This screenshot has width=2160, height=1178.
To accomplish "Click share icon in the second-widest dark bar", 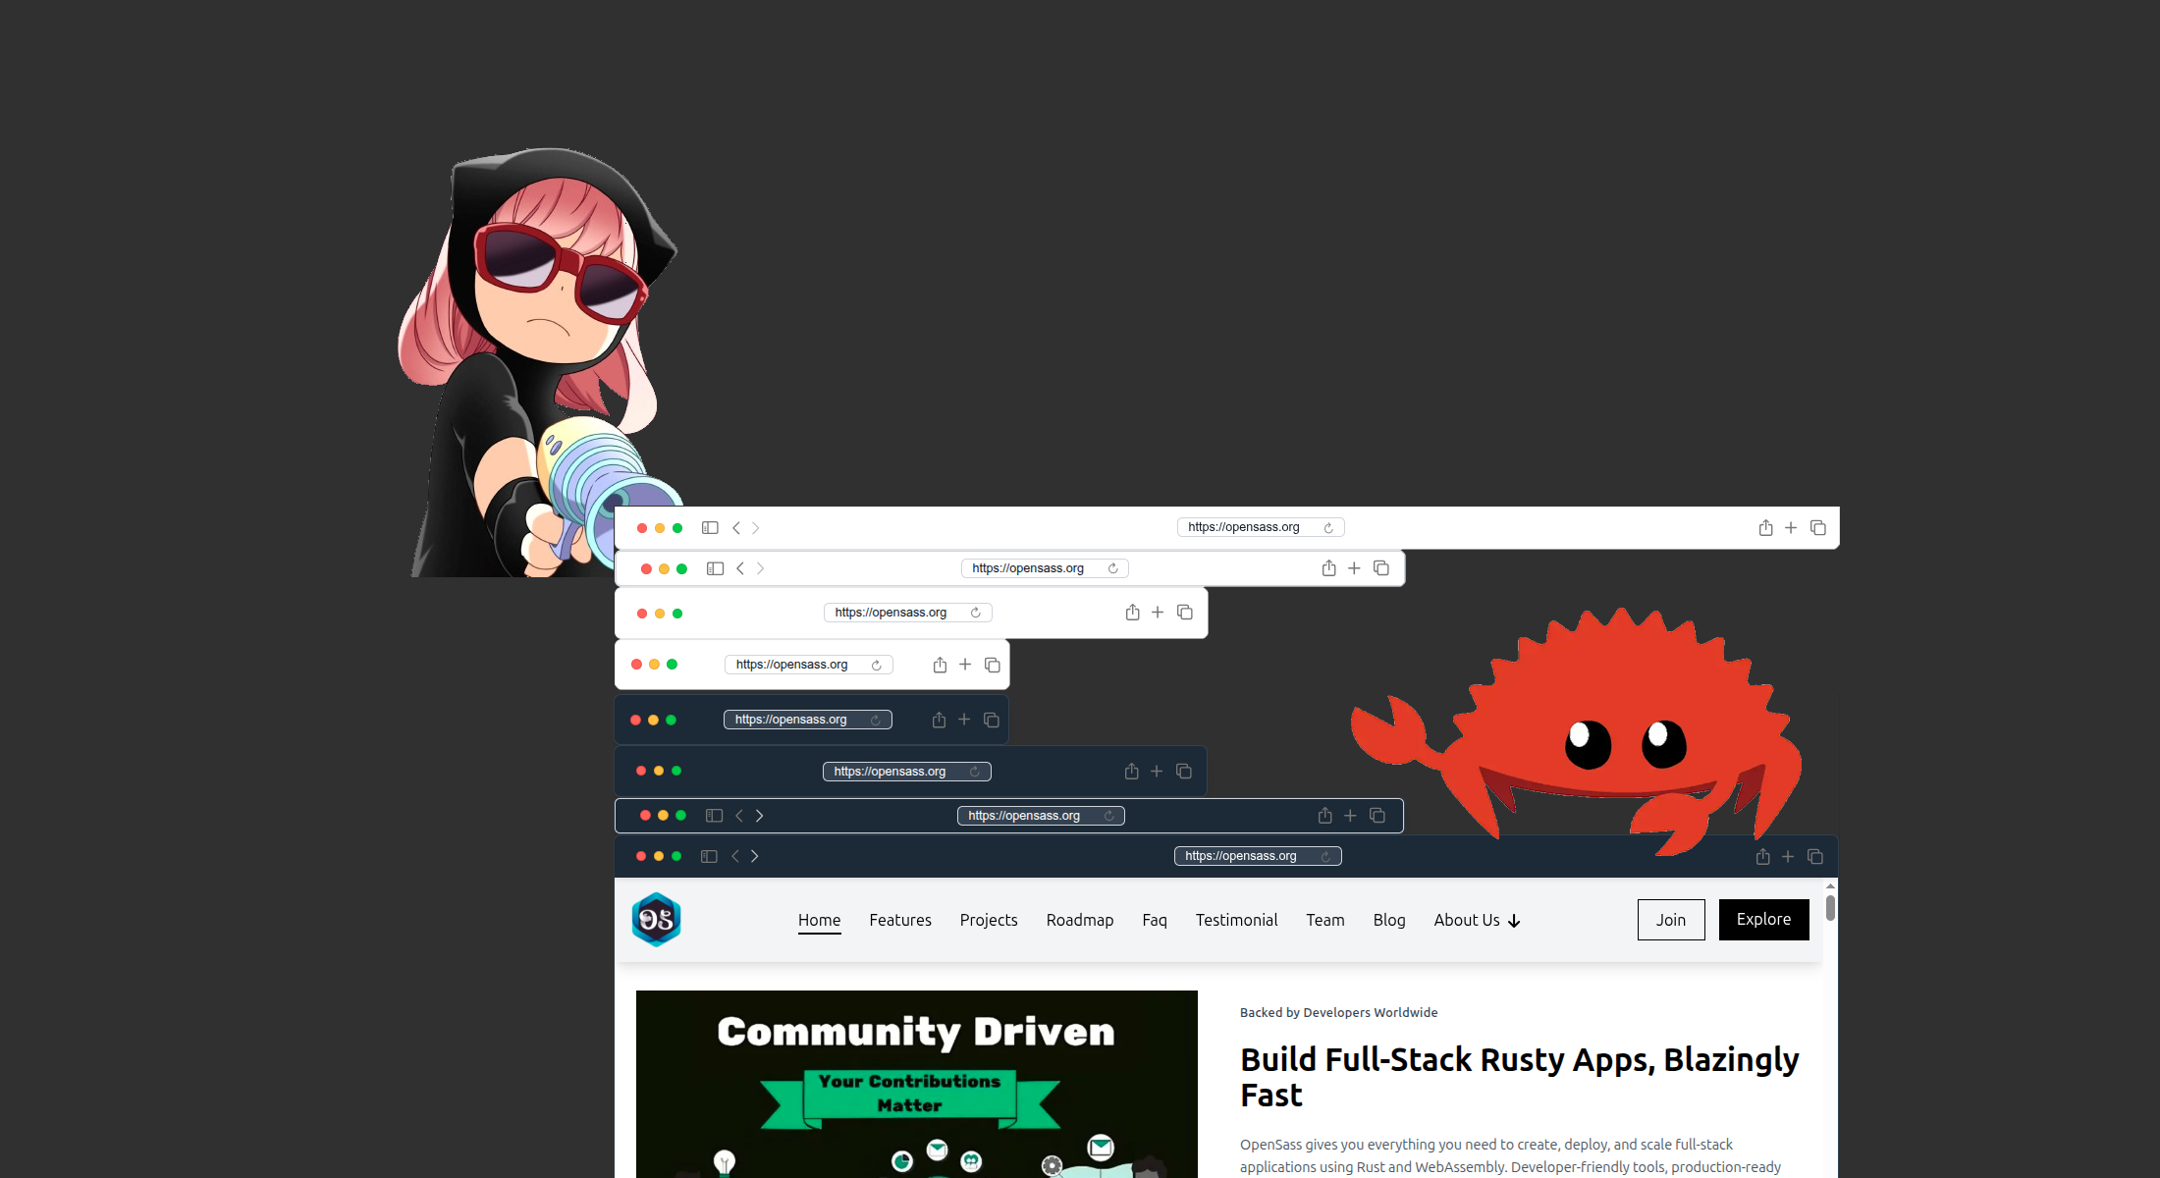I will click(1324, 816).
